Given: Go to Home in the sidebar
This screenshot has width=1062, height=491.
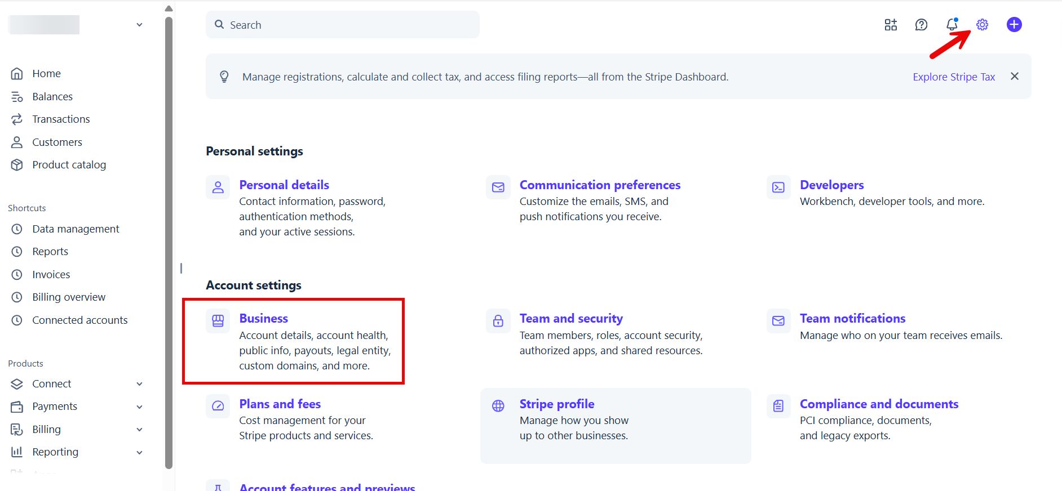Looking at the screenshot, I should click(47, 74).
